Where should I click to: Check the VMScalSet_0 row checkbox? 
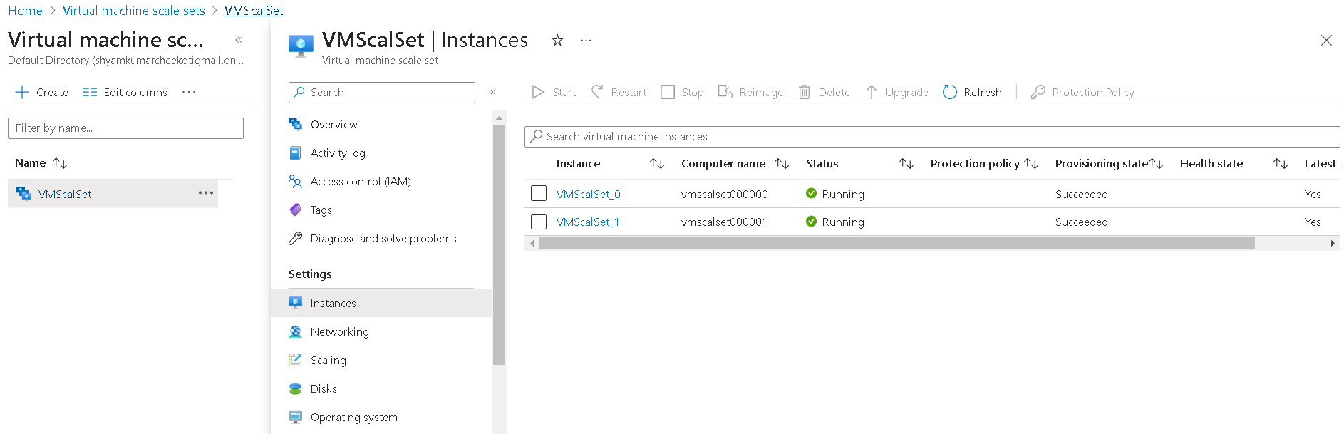[539, 194]
